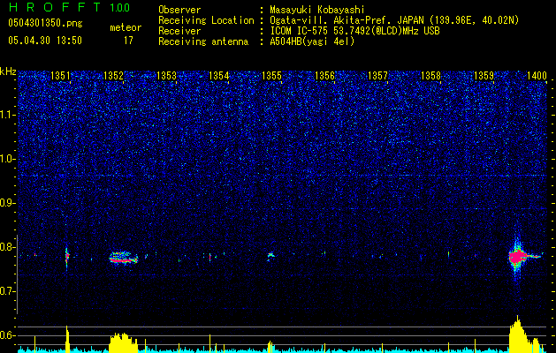Click the 1357 time marker

pyautogui.click(x=377, y=75)
